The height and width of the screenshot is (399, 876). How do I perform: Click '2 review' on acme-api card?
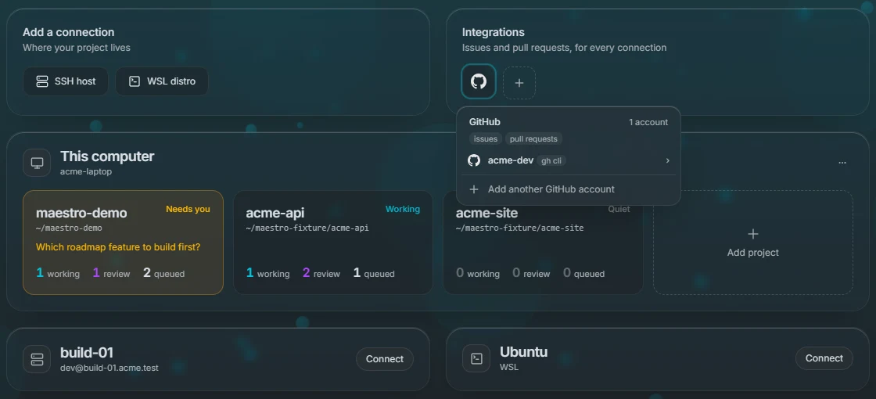[321, 273]
